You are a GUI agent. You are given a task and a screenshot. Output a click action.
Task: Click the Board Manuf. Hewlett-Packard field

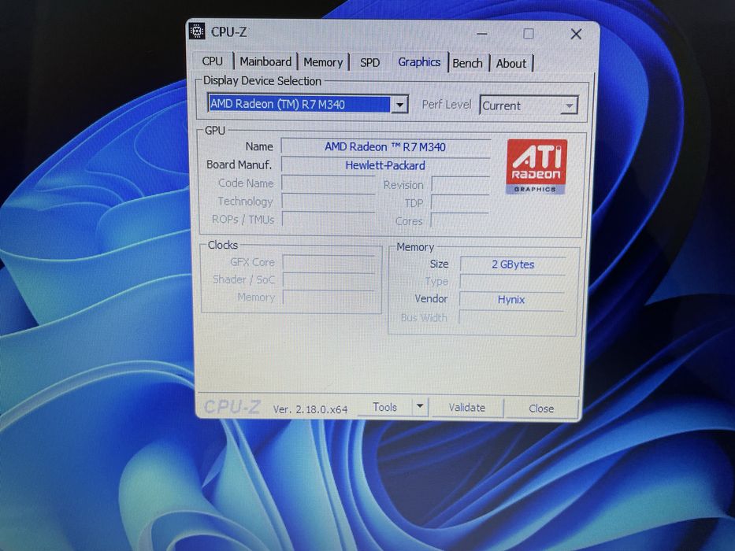tap(385, 165)
